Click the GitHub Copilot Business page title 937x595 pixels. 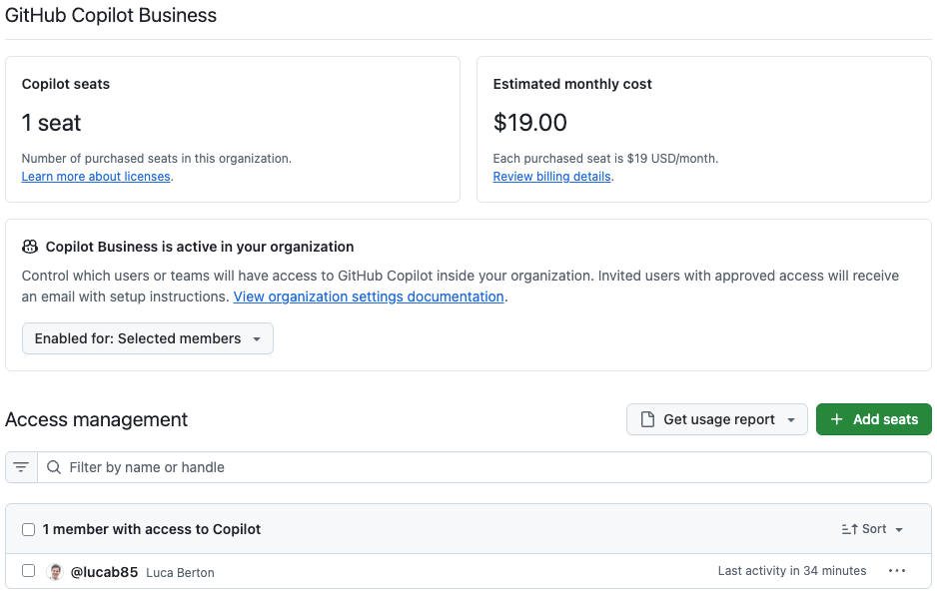[x=111, y=15]
